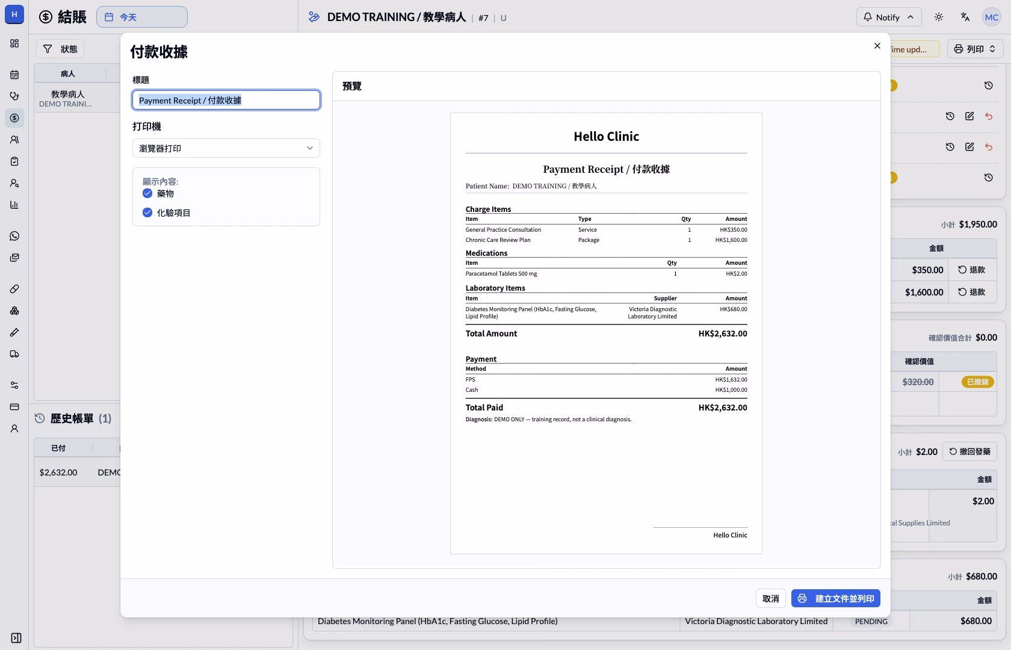Open the language translate icon
The height and width of the screenshot is (650, 1011).
(x=965, y=17)
